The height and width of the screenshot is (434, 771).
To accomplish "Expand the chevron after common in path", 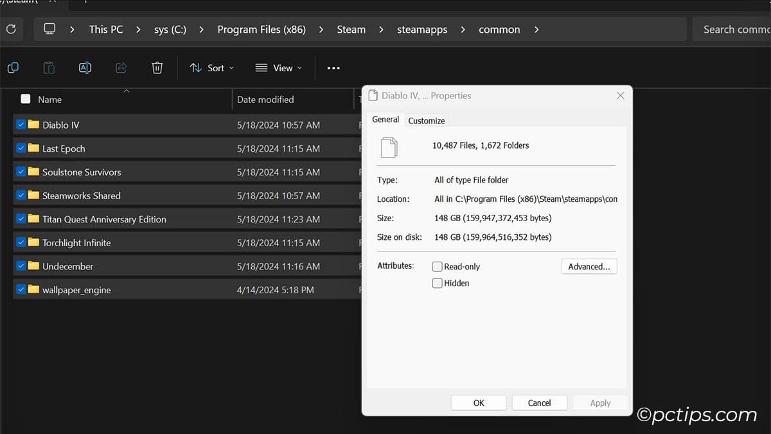I will click(x=536, y=29).
